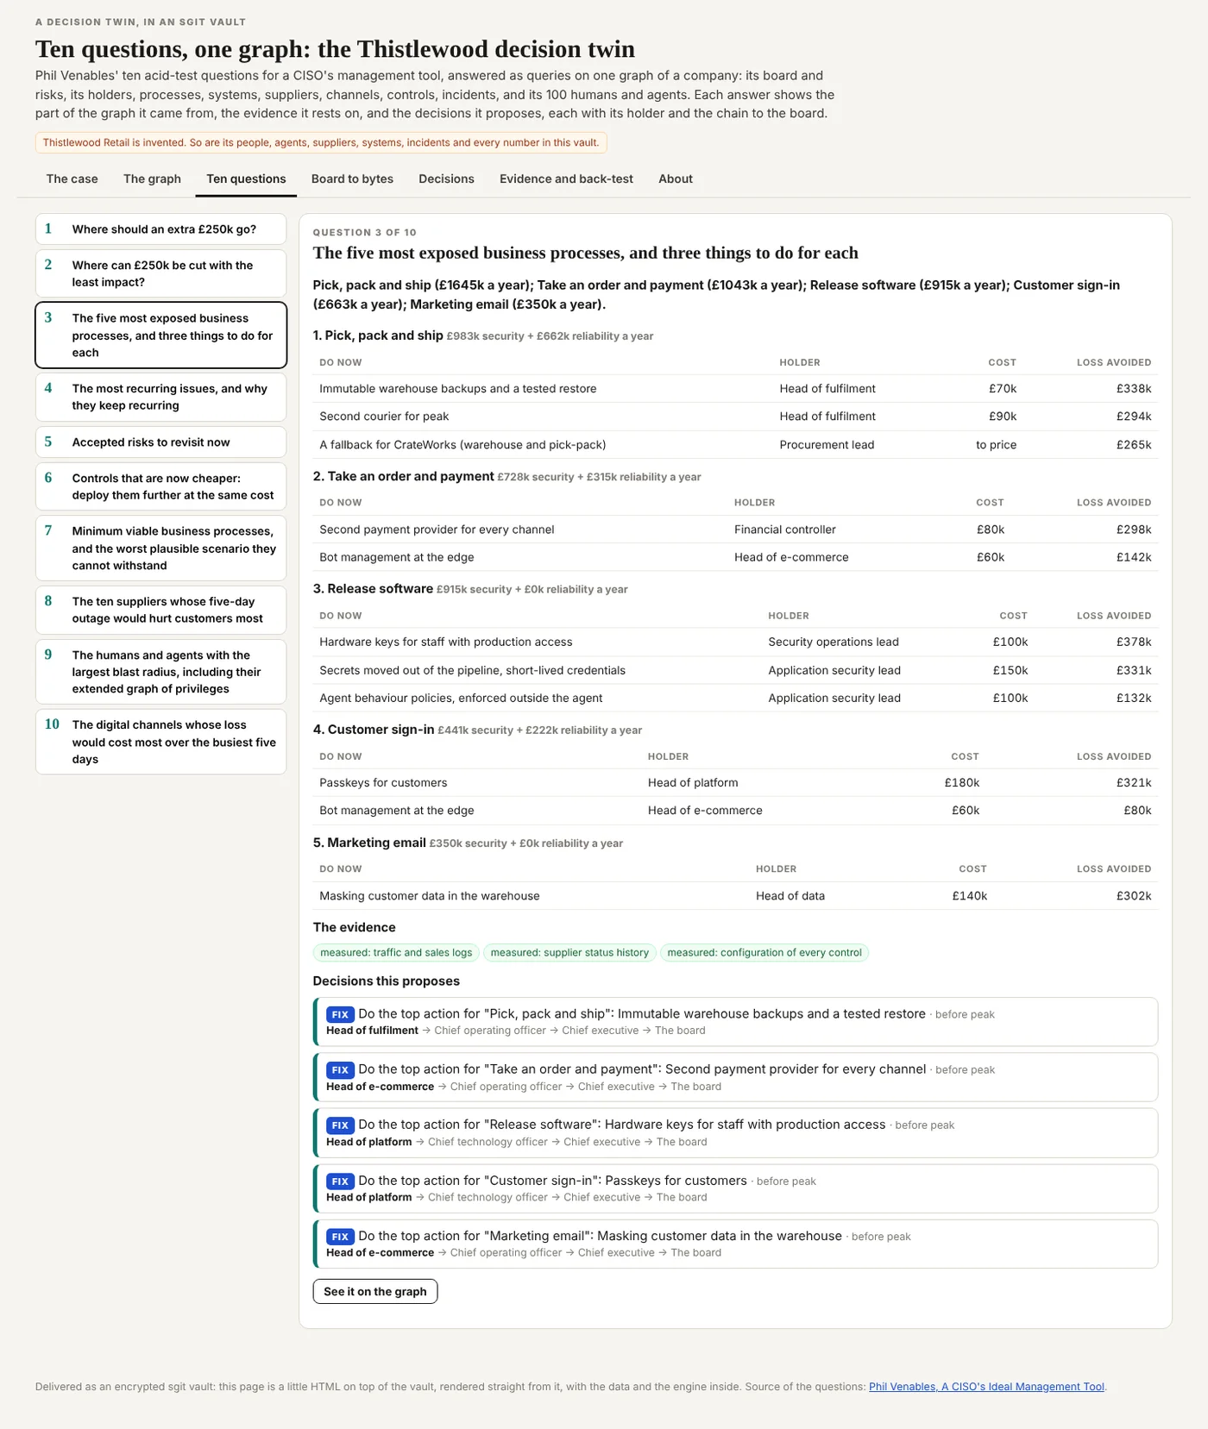Select the Decisions tab

click(446, 179)
